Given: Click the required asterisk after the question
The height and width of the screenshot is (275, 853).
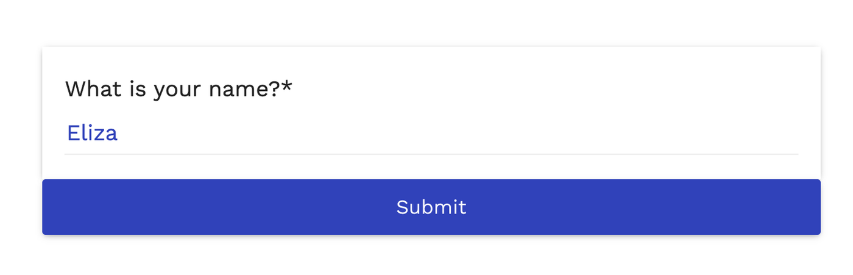Looking at the screenshot, I should click(x=287, y=88).
